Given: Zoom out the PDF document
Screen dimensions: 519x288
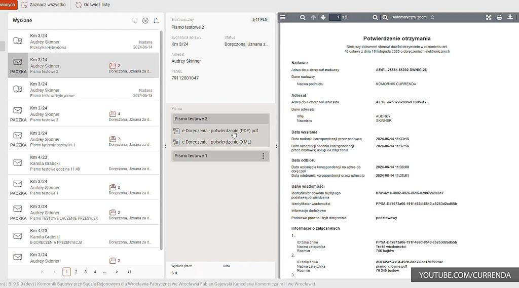Looking at the screenshot, I should click(376, 17).
